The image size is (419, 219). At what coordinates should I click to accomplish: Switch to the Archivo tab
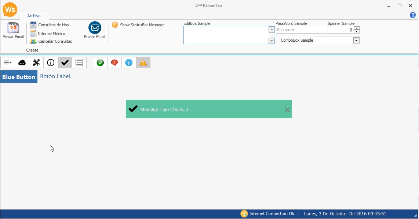[x=34, y=16]
